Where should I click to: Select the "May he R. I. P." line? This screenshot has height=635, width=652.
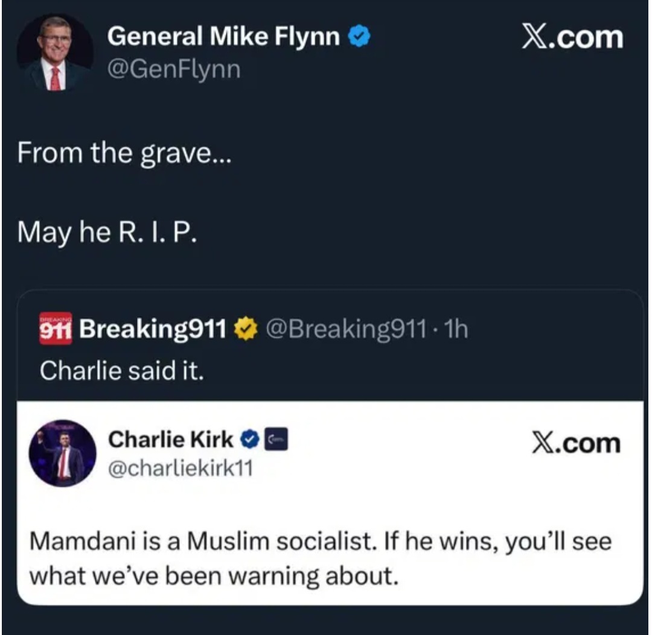pos(107,232)
